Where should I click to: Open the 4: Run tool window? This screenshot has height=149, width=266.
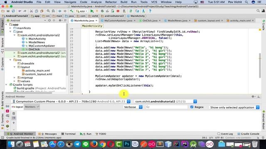pyautogui.click(x=86, y=134)
